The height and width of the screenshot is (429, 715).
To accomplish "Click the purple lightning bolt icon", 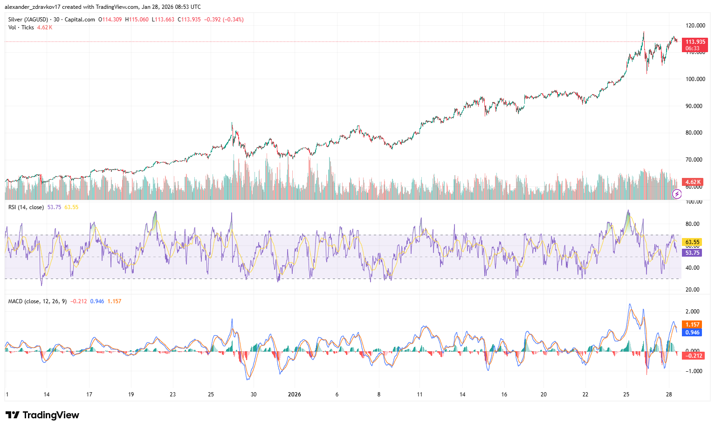I will click(677, 194).
